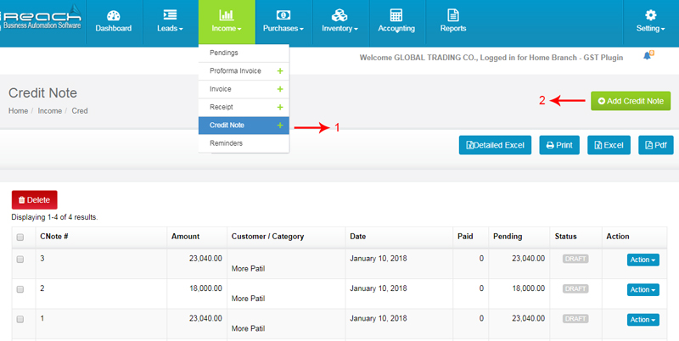
Task: Click the Add Credit Note button
Action: pos(631,101)
